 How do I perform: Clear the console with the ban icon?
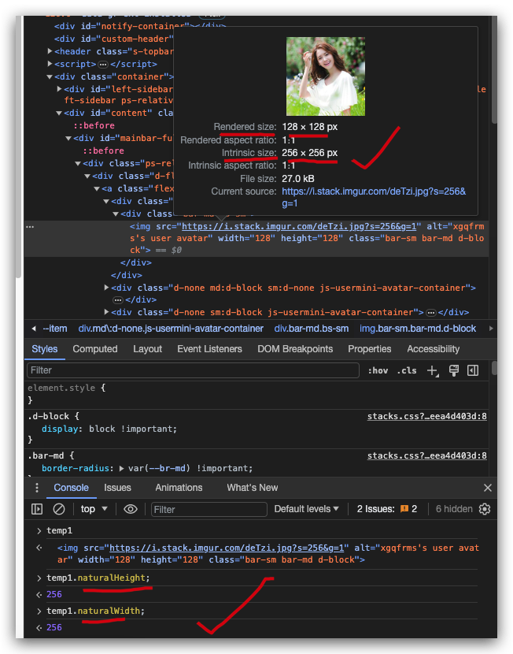pyautogui.click(x=59, y=509)
